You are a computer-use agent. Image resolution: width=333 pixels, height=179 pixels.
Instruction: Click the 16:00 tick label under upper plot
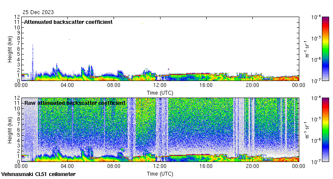tap(206, 85)
